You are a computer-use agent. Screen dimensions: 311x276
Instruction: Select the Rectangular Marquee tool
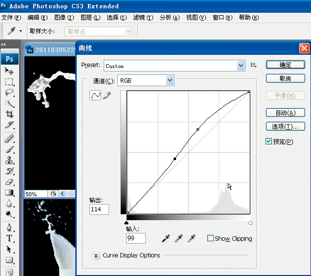[9, 81]
